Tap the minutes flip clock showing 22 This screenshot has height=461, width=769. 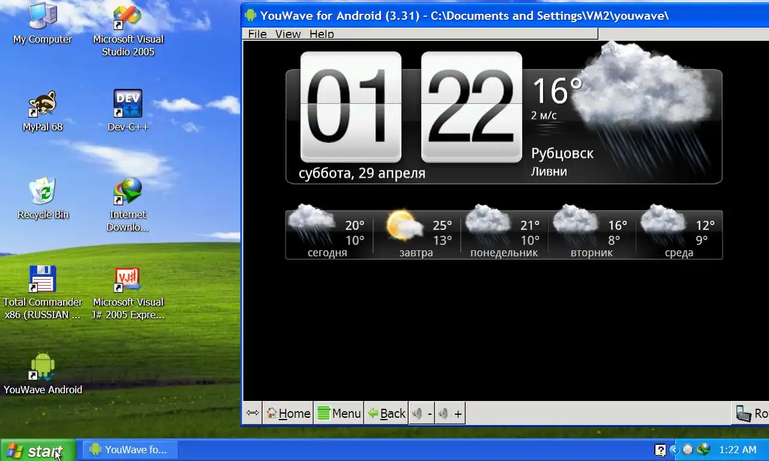pyautogui.click(x=472, y=107)
